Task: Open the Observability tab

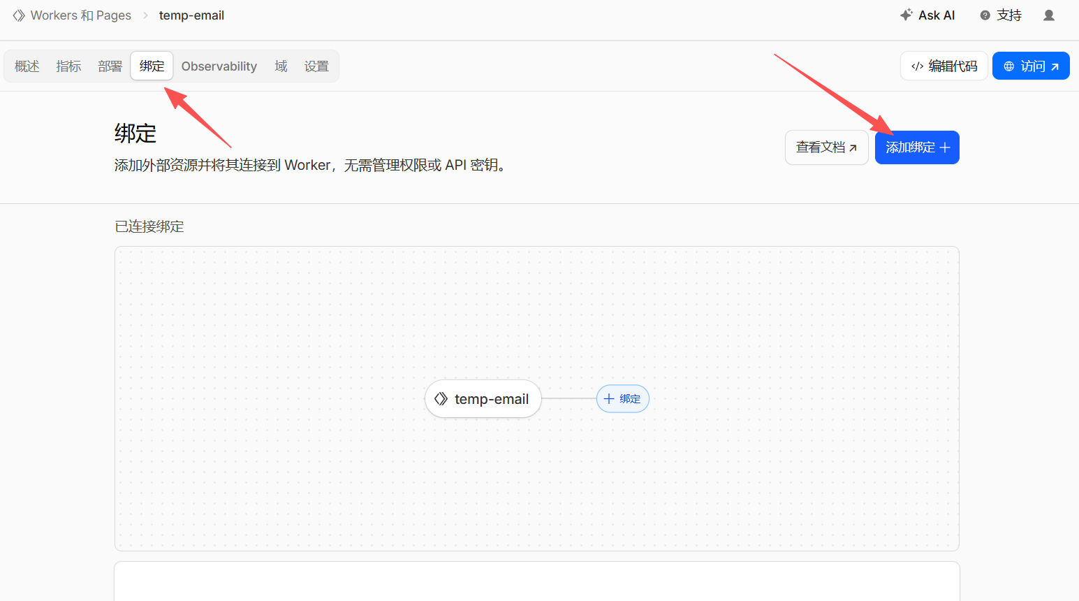Action: [x=219, y=66]
